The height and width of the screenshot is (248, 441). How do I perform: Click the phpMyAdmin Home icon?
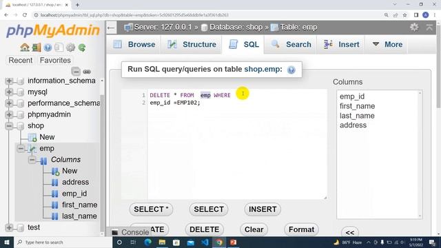tap(25, 48)
